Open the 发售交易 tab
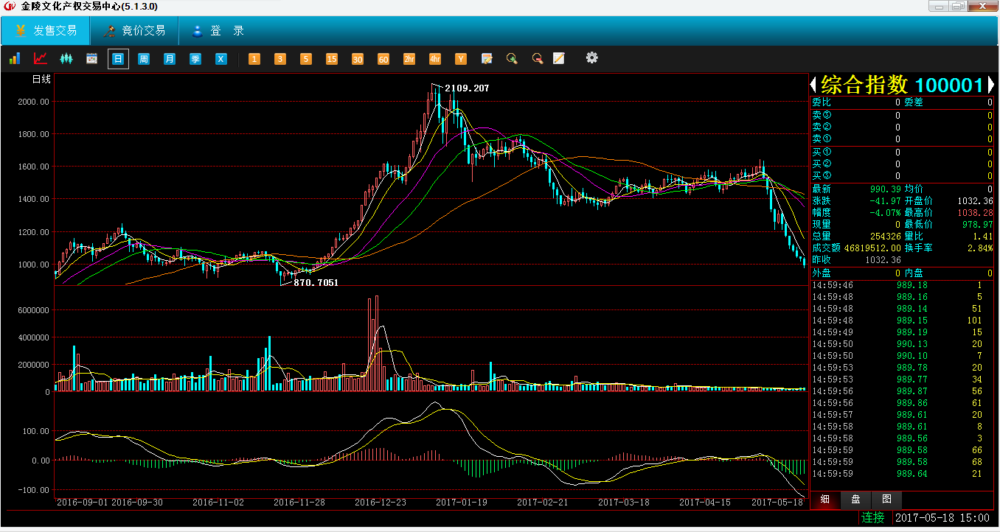Viewport: 1000px width, 532px height. coord(46,31)
